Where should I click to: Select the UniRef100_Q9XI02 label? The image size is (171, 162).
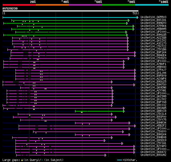coord(153,105)
